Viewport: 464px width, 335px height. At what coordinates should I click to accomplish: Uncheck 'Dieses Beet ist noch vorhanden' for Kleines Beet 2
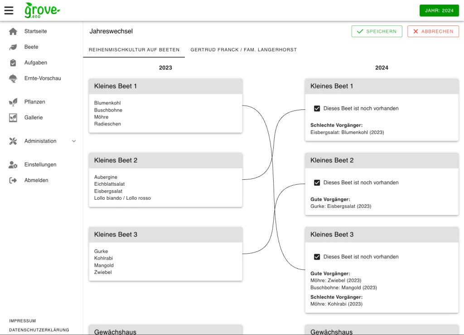click(x=317, y=182)
